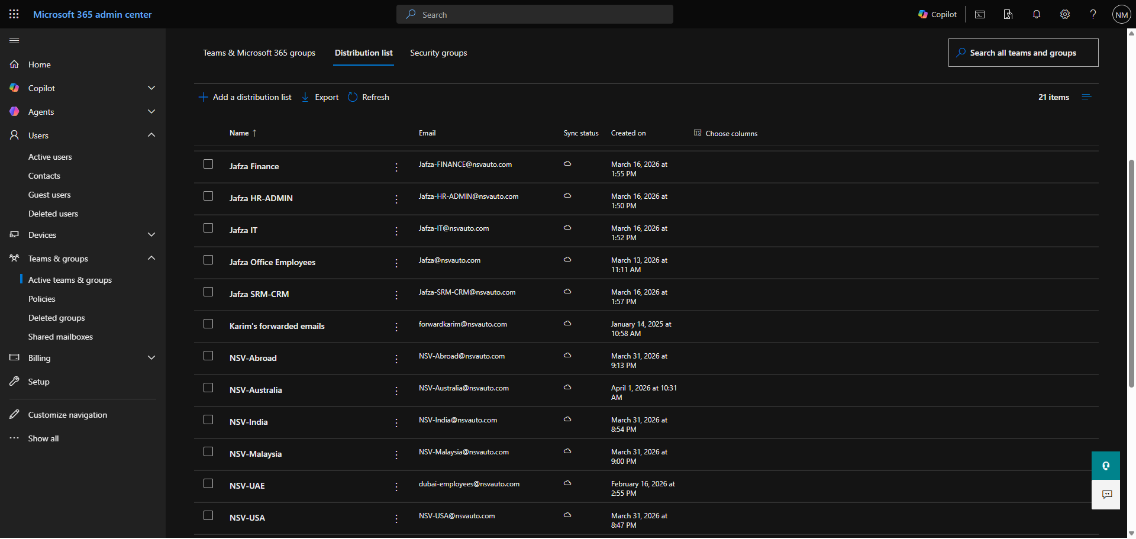Click the page vertical scrollbar thumb
This screenshot has width=1136, height=539.
click(x=1131, y=272)
